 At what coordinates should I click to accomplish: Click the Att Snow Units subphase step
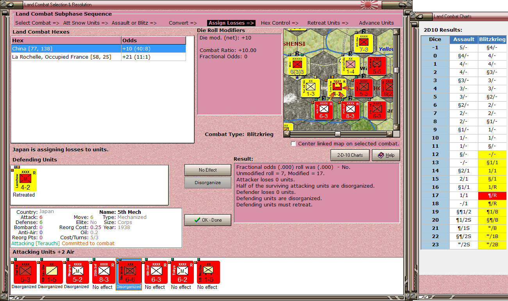(x=86, y=23)
